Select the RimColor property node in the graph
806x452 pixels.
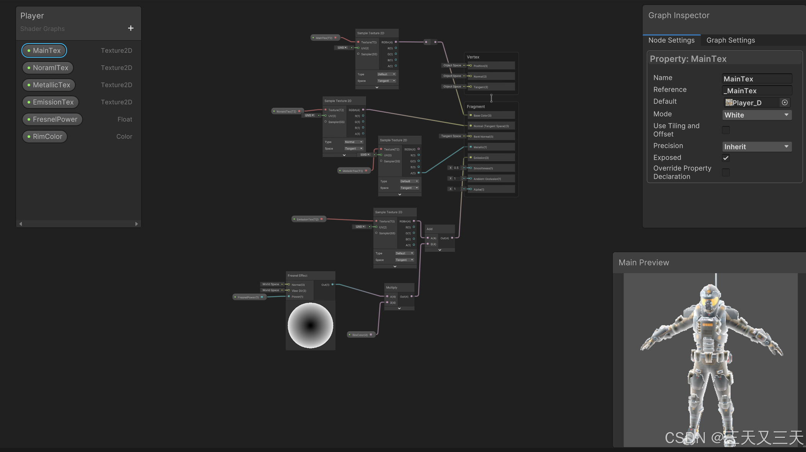point(360,335)
